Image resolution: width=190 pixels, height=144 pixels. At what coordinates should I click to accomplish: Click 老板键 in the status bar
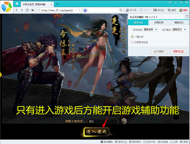163,142
